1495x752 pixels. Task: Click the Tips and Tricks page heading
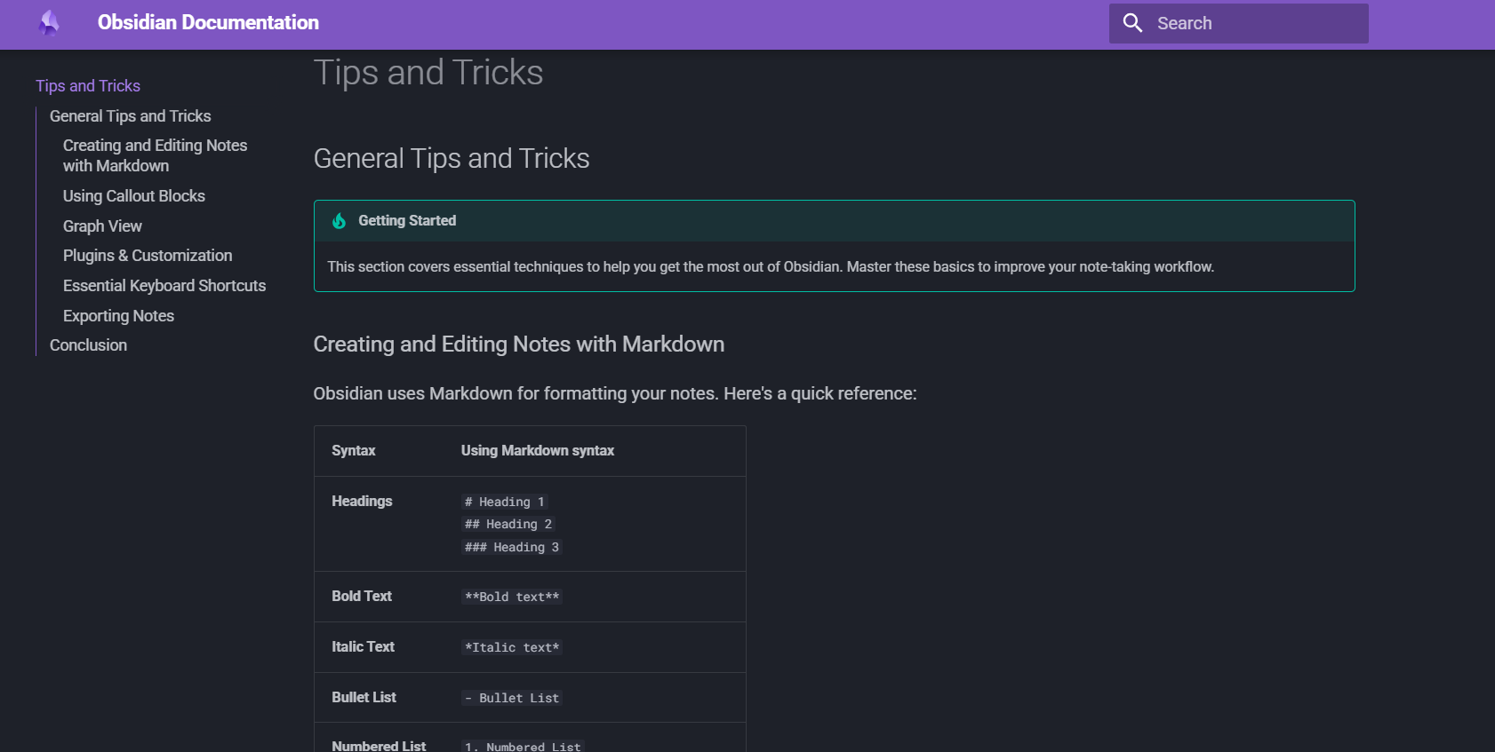(x=428, y=73)
